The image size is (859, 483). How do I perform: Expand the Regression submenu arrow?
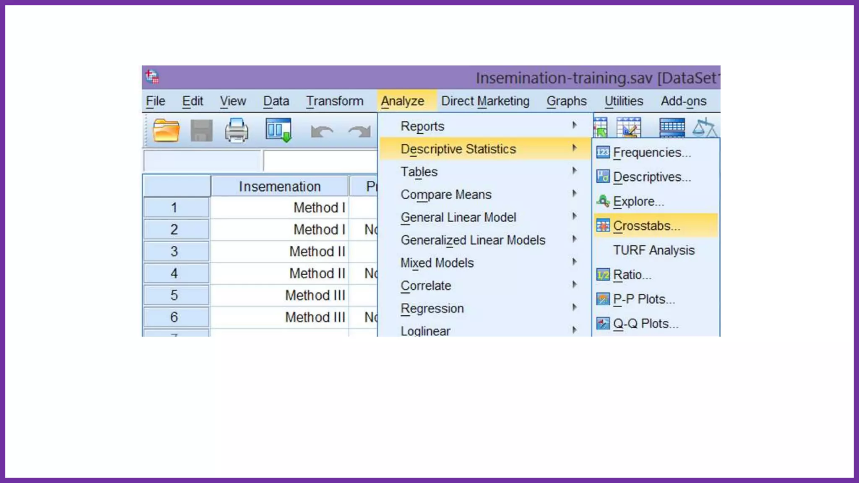click(x=574, y=308)
